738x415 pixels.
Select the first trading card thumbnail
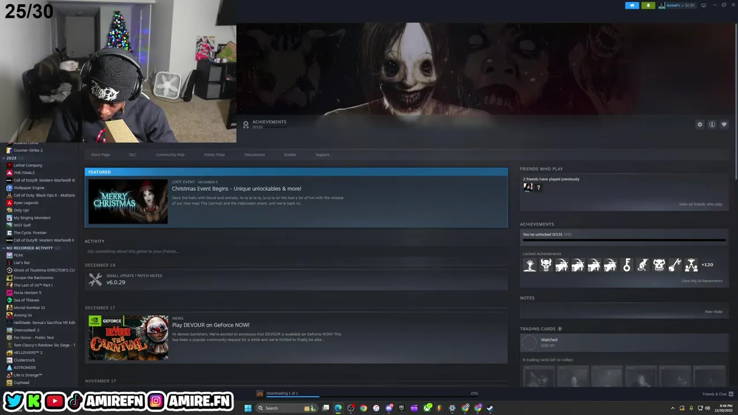(538, 376)
